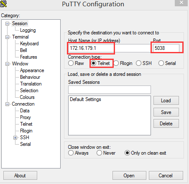Open the Appearance category
The width and height of the screenshot is (189, 184).
point(32,70)
